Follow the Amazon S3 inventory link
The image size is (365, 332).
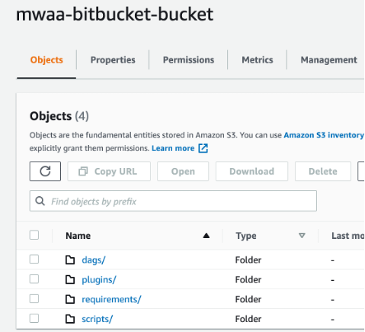324,135
